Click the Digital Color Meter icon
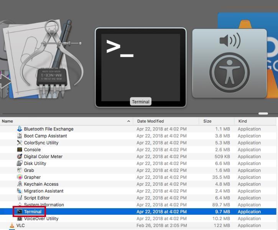Screen dimensions: 278x230 [x=20, y=156]
